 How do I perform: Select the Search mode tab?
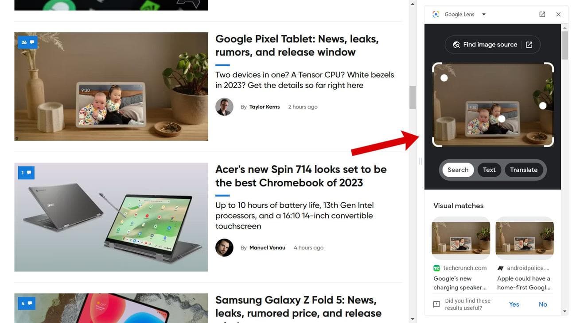458,170
